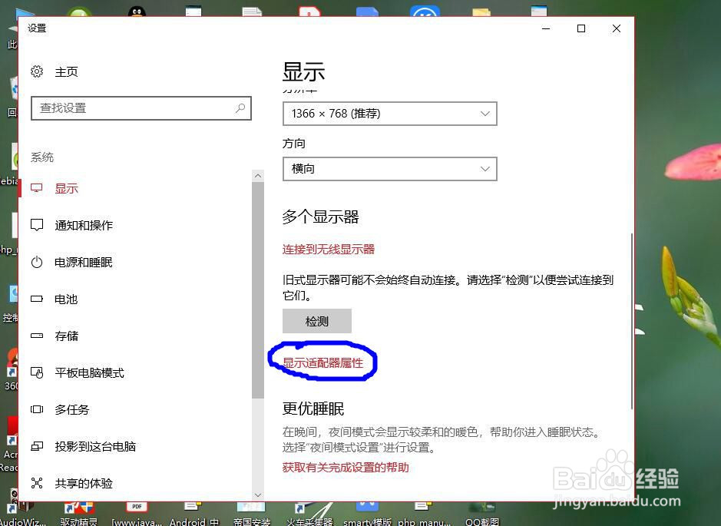Open 存储 storage settings
Image resolution: width=721 pixels, height=526 pixels.
tap(66, 336)
